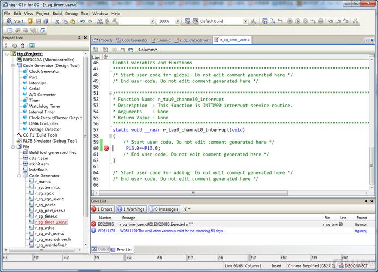
Task: Click the Save icon in toolbar
Action: (x=39, y=21)
